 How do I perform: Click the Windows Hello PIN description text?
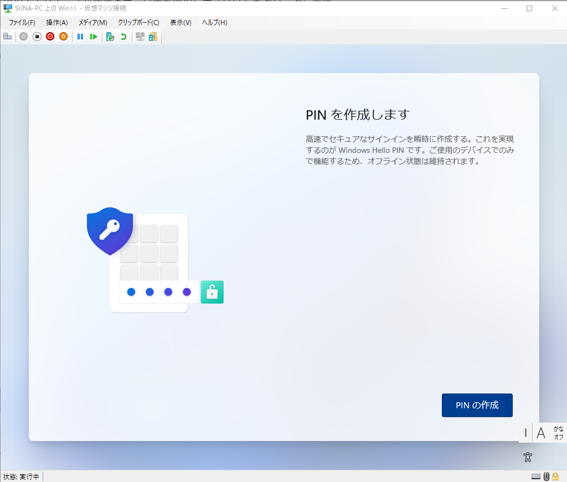pos(410,150)
